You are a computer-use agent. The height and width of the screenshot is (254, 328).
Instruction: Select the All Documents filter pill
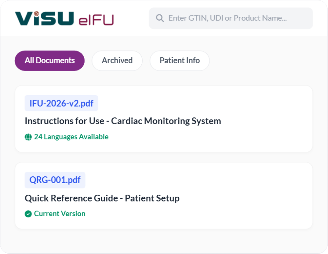[x=49, y=61]
